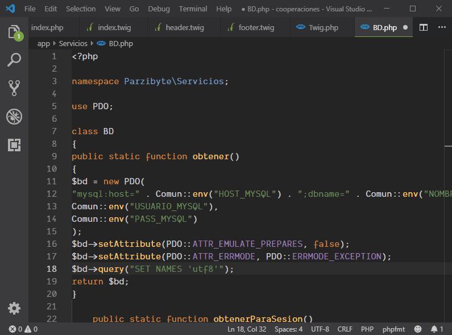Open the Selection menu
This screenshot has width=452, height=335.
(x=81, y=9)
